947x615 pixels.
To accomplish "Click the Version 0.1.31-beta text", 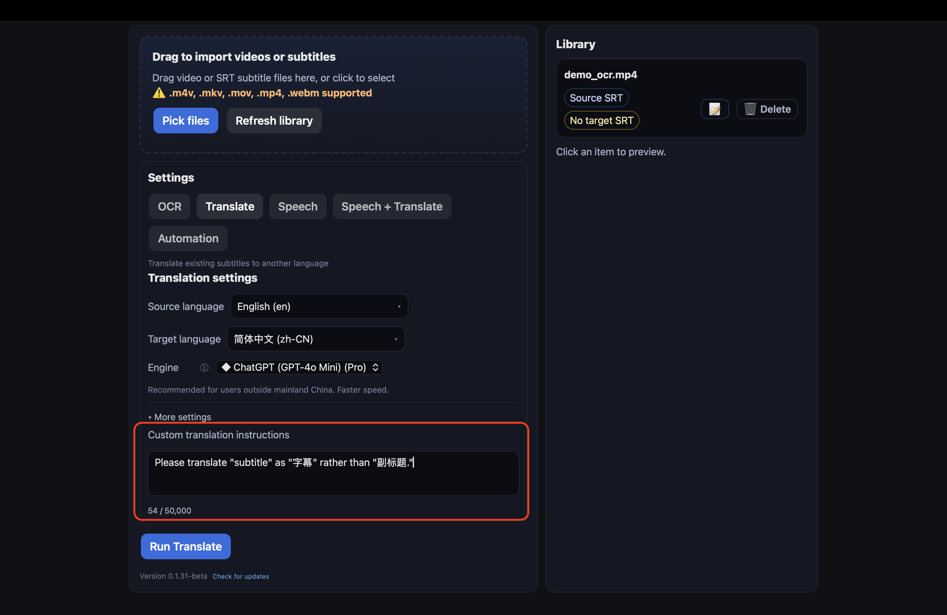I will point(173,576).
